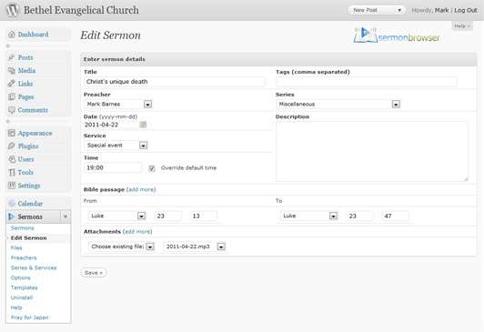This screenshot has width=484, height=332.
Task: Click the Mark user profile link
Action: coord(442,10)
